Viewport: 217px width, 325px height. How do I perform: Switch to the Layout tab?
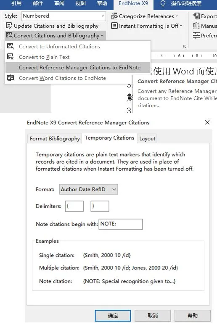tap(147, 138)
